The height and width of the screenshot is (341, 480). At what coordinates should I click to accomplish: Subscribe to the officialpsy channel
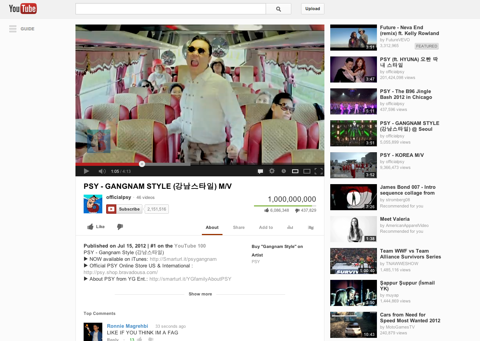click(x=124, y=209)
